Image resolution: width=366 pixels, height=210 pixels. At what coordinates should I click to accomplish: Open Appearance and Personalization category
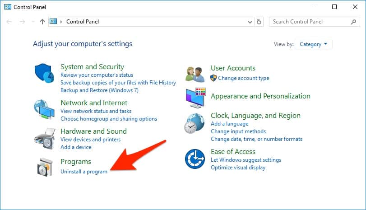[260, 96]
